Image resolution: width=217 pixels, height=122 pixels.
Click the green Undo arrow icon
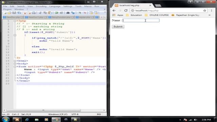point(57,13)
